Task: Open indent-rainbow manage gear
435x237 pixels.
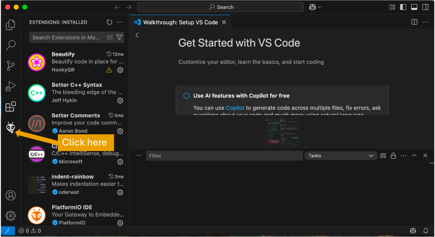Action: (x=120, y=192)
